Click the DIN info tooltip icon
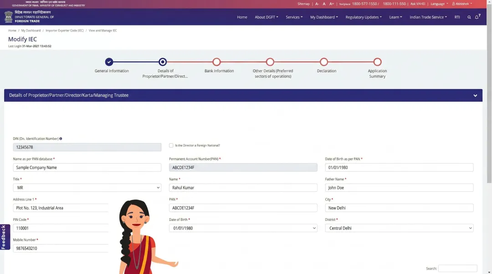The height and width of the screenshot is (274, 492). (x=61, y=139)
